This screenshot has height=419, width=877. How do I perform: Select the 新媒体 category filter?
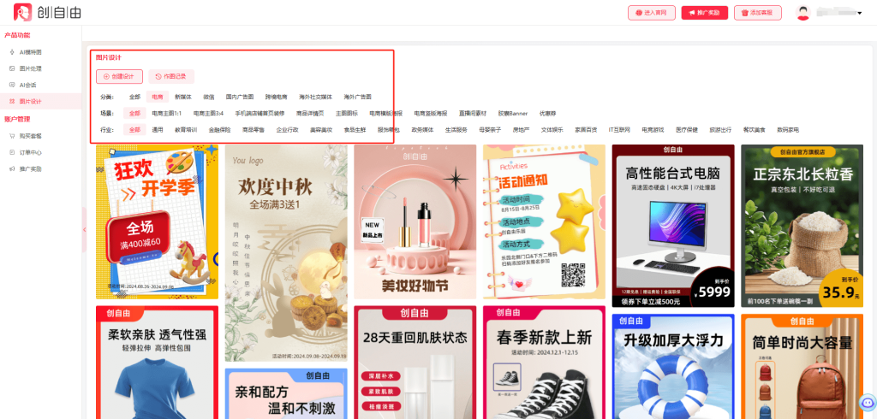(183, 97)
